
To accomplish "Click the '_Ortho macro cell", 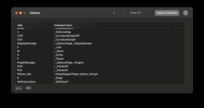I will (58, 55).
